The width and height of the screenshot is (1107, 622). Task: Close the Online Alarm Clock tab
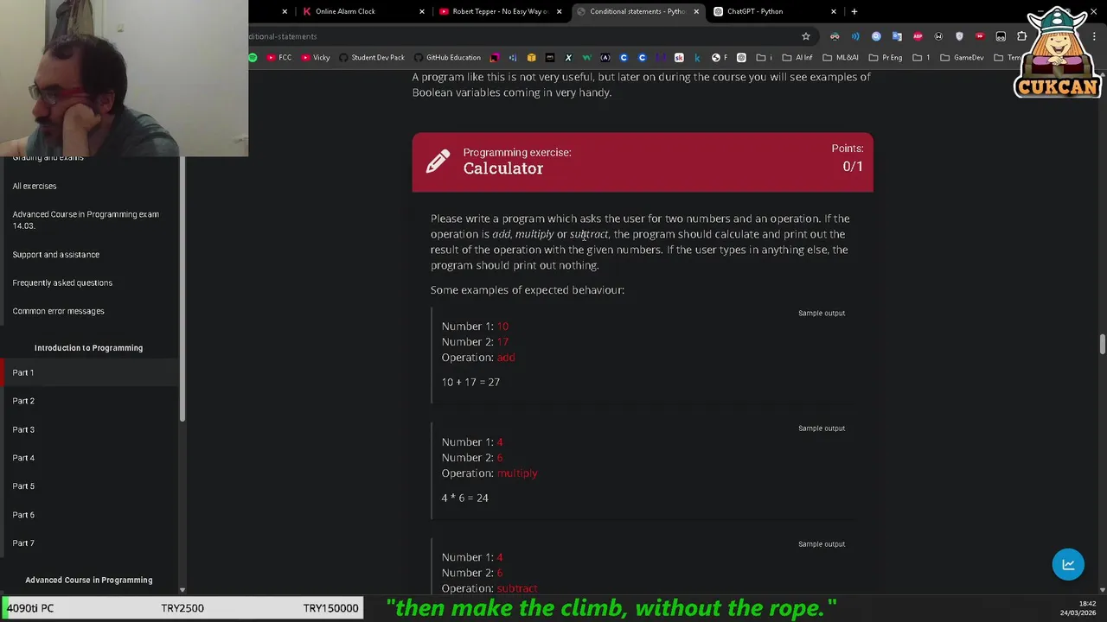point(422,11)
